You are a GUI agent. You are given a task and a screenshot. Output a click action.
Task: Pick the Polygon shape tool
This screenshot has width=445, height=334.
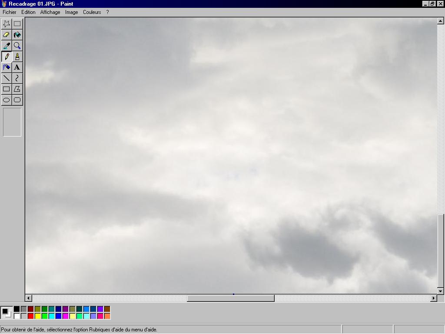click(17, 89)
